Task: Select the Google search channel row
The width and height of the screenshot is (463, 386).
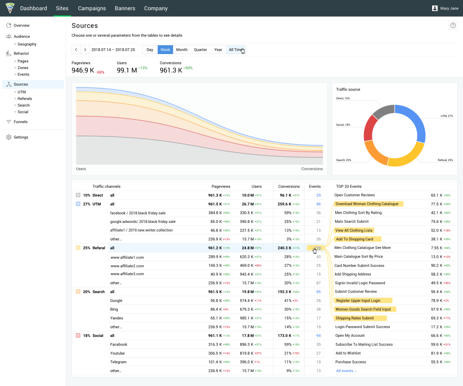Action: [x=116, y=301]
